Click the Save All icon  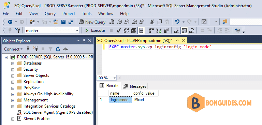[x=71, y=22]
